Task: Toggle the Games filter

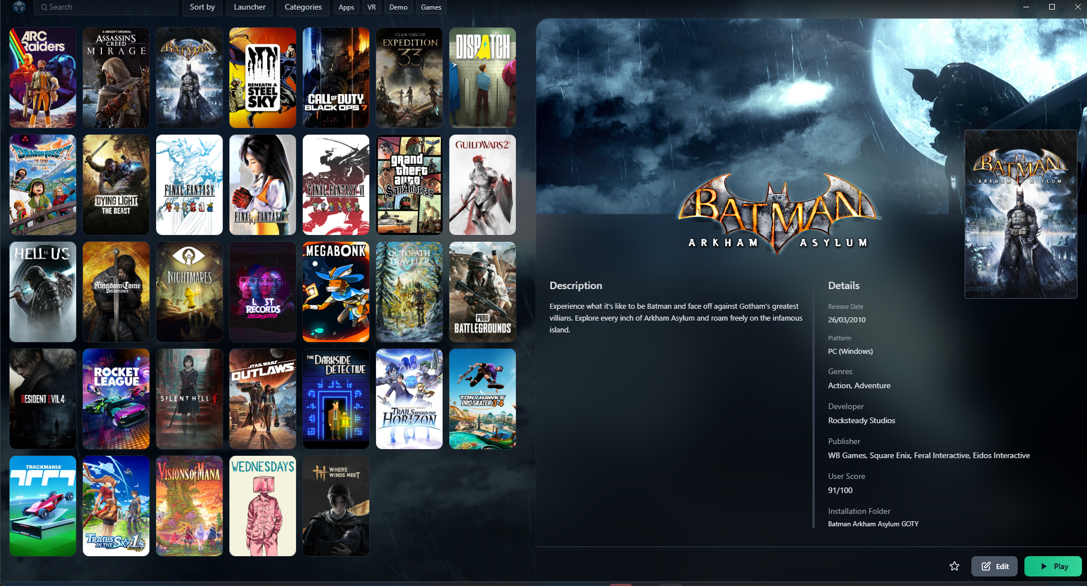Action: pos(431,7)
